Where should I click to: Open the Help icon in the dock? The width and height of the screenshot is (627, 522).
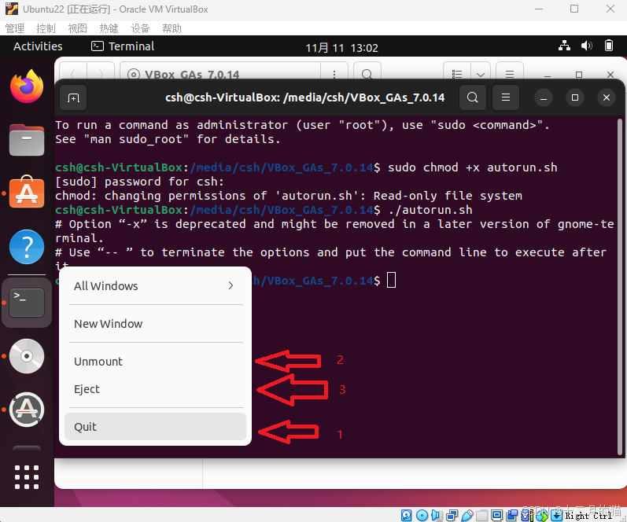pyautogui.click(x=27, y=247)
